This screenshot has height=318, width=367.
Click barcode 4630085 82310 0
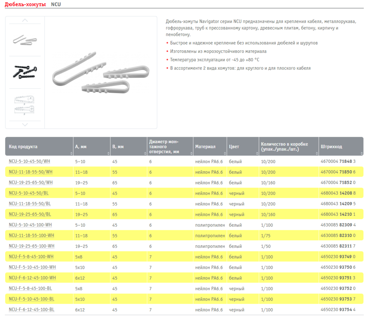[x=338, y=236]
